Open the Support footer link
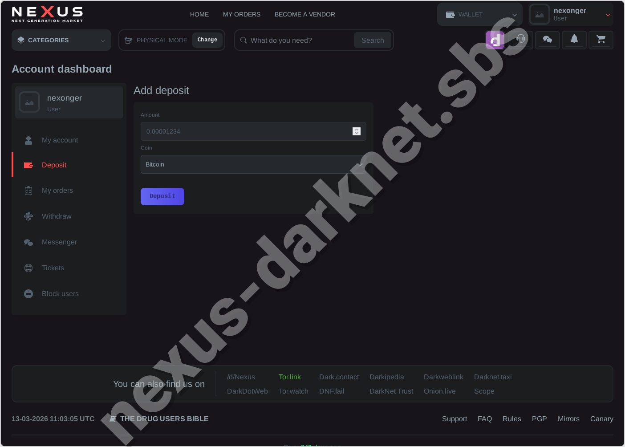This screenshot has height=447, width=625. click(x=455, y=419)
